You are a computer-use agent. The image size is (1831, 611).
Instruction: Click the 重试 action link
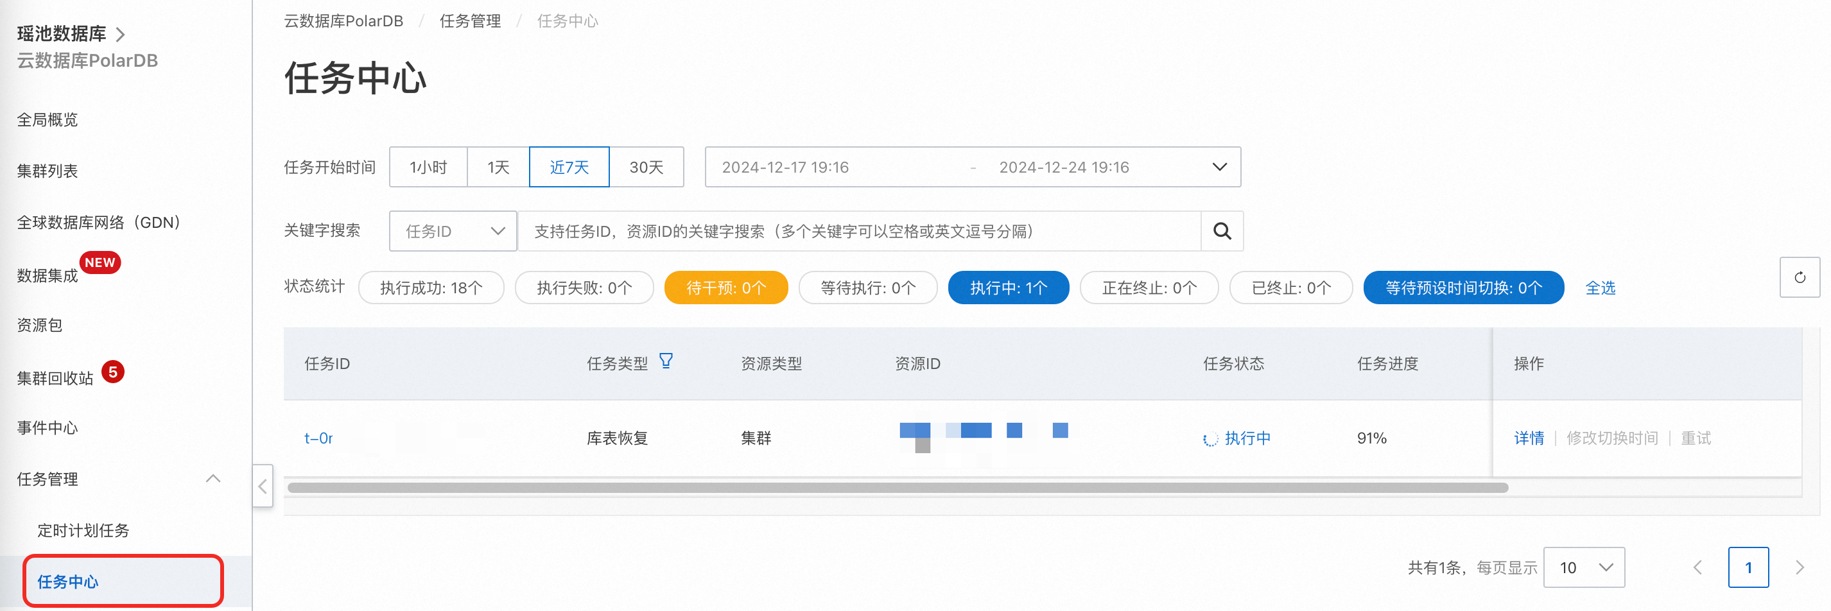(x=1696, y=438)
